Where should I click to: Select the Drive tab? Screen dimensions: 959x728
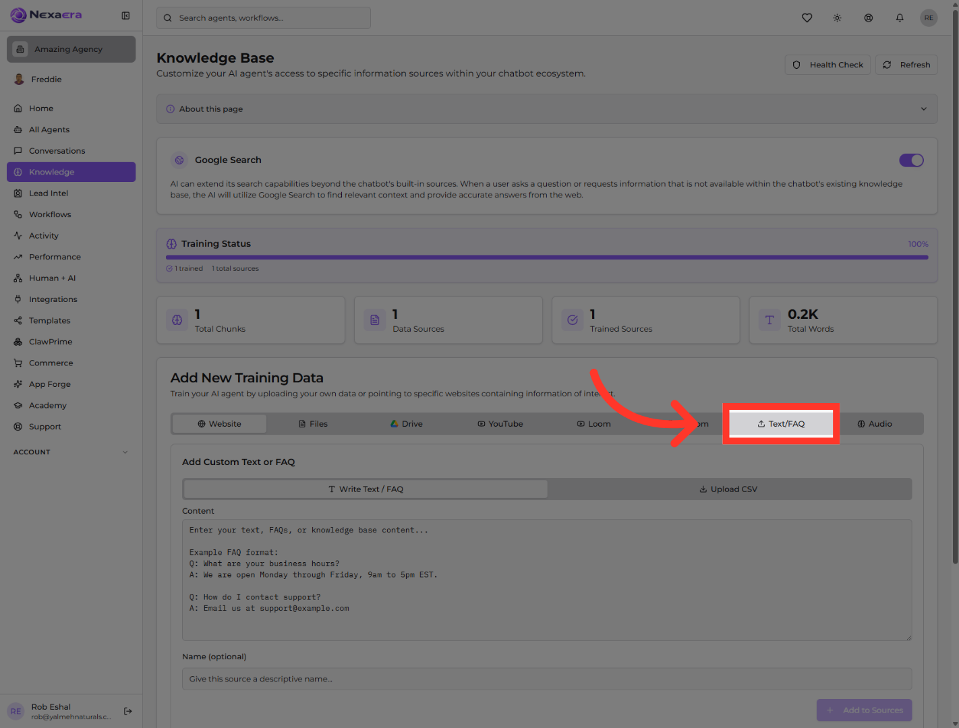click(x=407, y=424)
